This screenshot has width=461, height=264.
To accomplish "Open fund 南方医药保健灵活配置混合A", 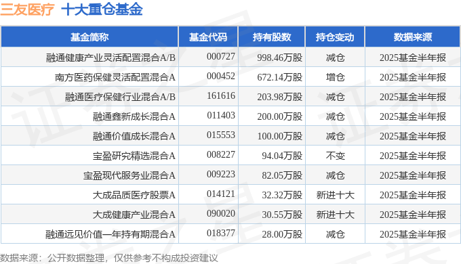I will click(x=115, y=77).
